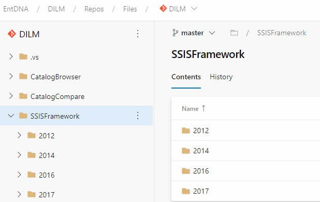Expand the 2014 subfolder in tree
Viewport: 320px width, 202px height.
tap(19, 155)
